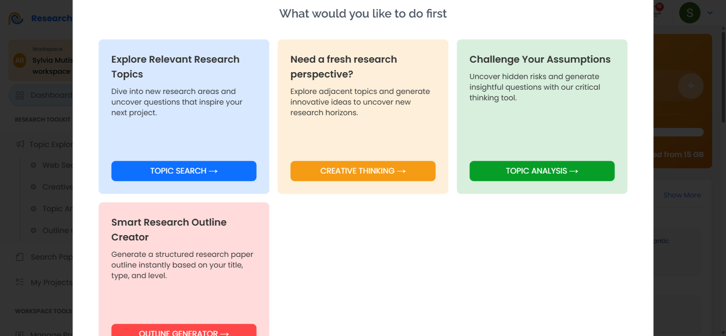
Task: Open the Show More link
Action: tap(682, 195)
